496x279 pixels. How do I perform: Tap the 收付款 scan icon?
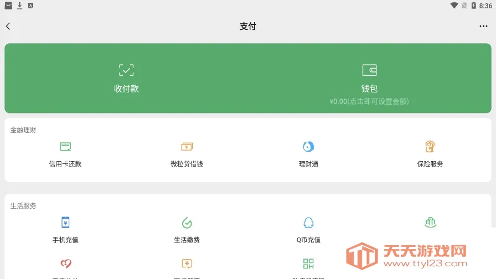[126, 70]
